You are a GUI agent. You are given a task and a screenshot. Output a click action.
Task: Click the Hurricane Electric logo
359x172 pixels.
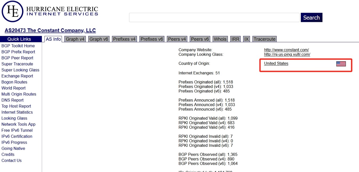[x=50, y=11]
